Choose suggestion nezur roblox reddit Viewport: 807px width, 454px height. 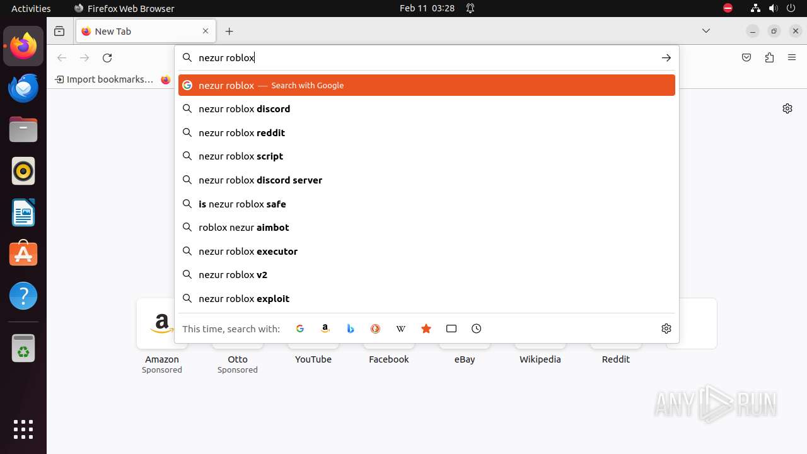[x=427, y=132]
